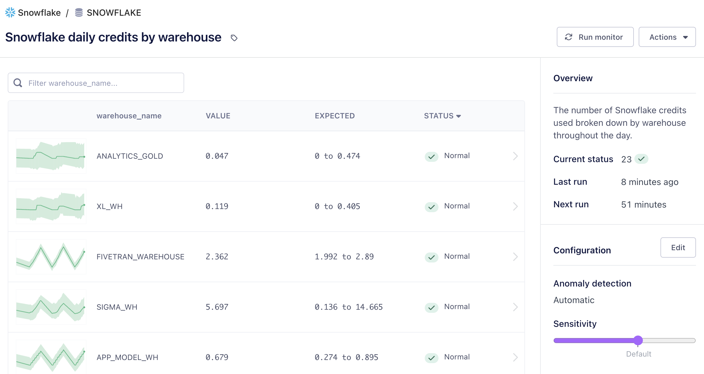Viewport: 704px width, 374px height.
Task: Click the Automatic anomaly detection value
Action: tap(574, 300)
